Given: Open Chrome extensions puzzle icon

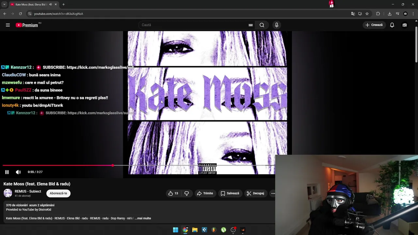Looking at the screenshot, I should (378, 14).
